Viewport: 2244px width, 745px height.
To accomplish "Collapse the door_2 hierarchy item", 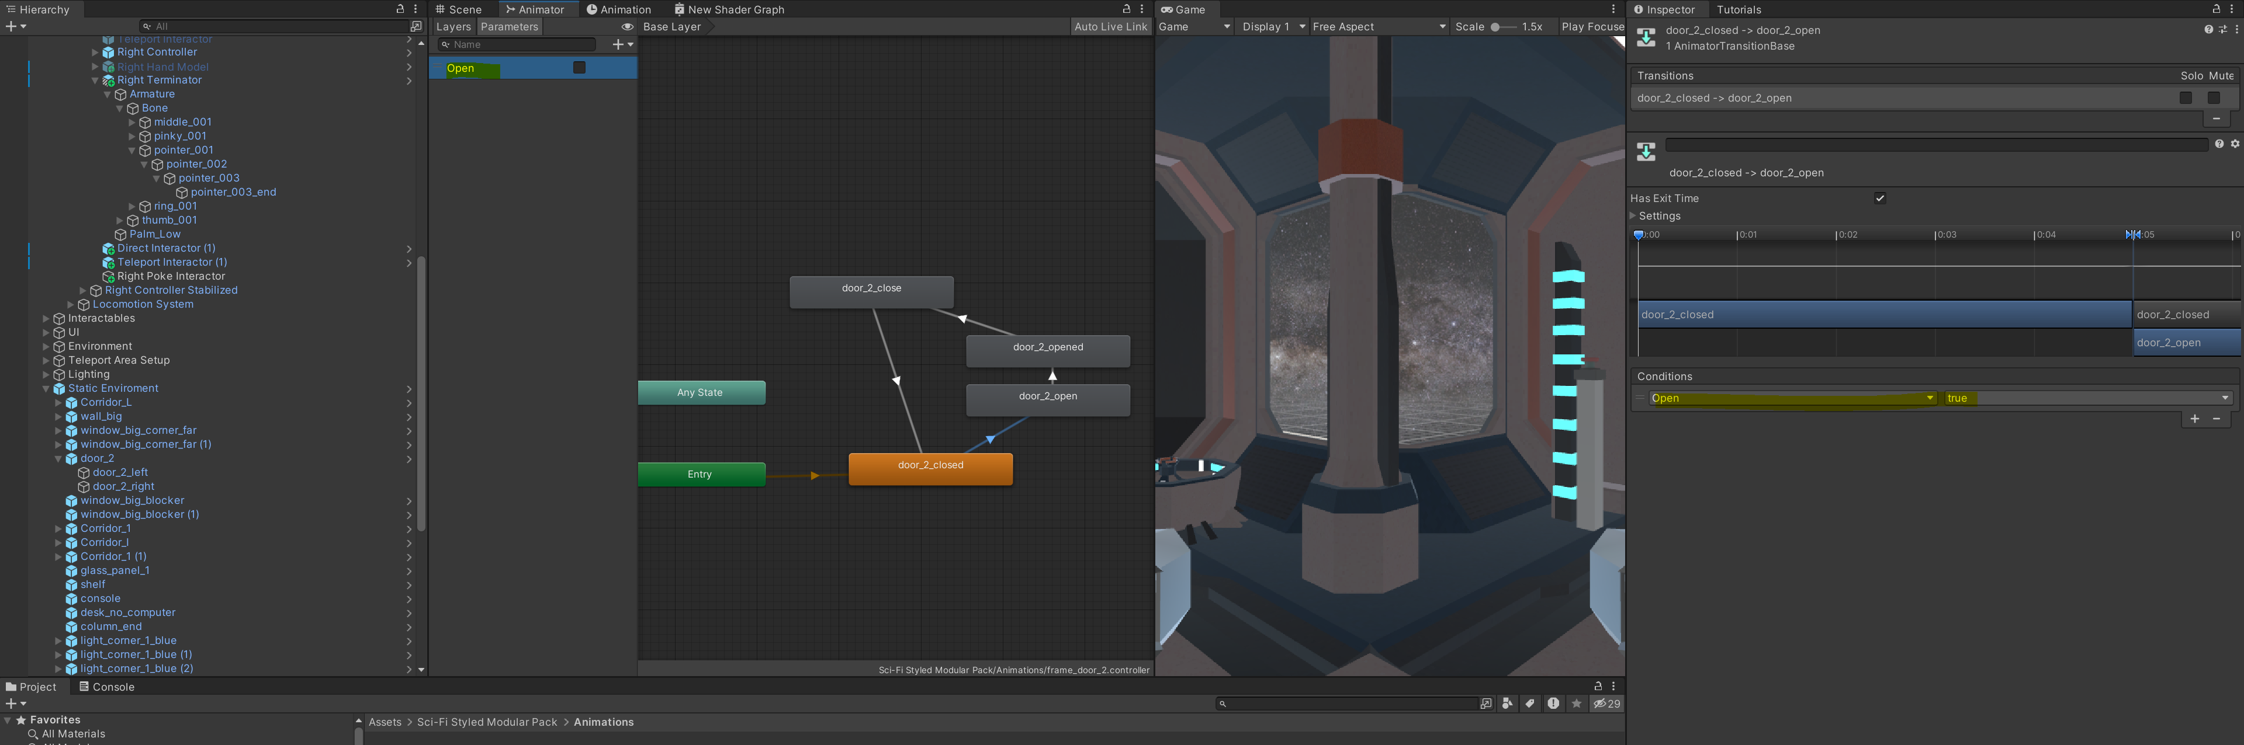I will point(59,459).
